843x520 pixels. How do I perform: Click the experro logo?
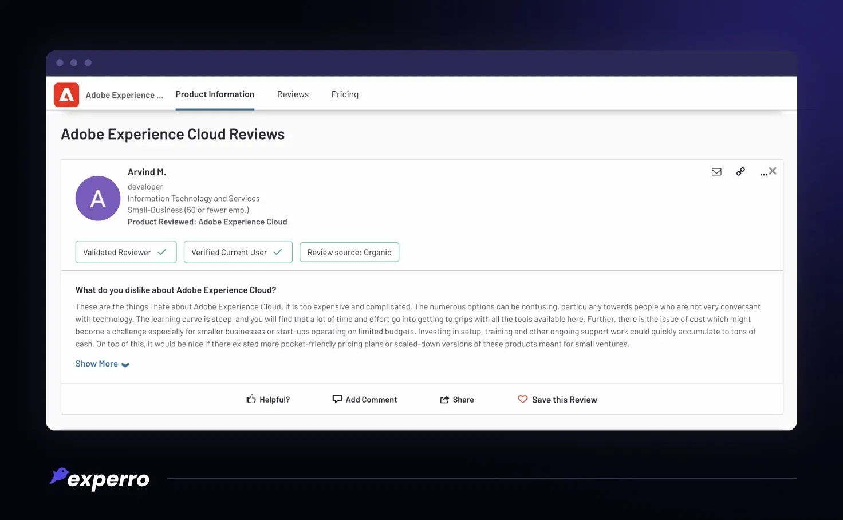pos(100,479)
